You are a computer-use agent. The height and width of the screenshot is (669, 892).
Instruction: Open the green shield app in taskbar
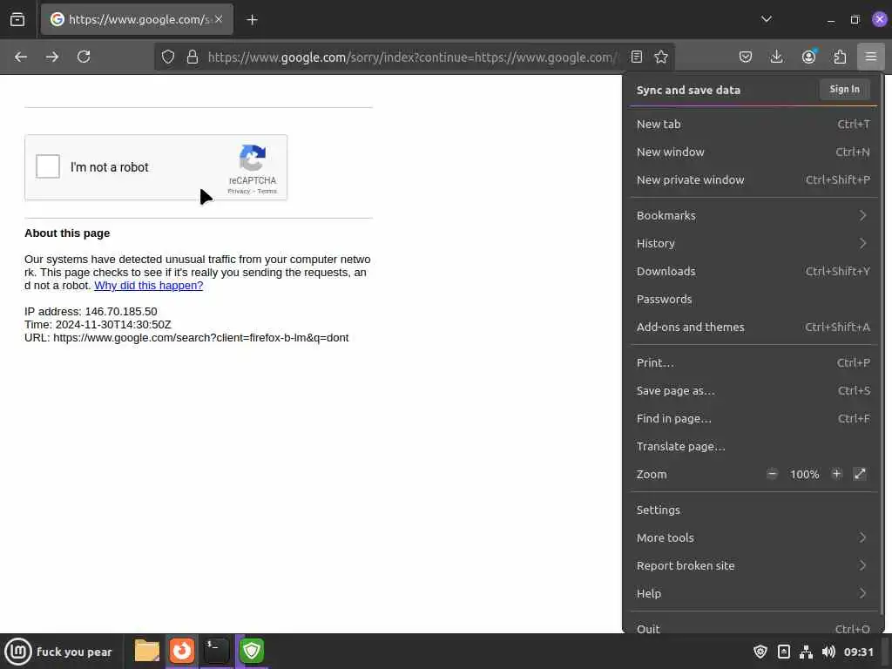[252, 651]
